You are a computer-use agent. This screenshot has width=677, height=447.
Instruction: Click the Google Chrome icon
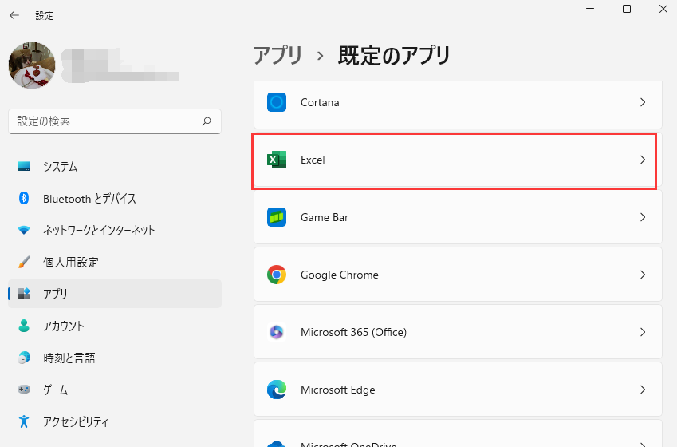pyautogui.click(x=277, y=275)
